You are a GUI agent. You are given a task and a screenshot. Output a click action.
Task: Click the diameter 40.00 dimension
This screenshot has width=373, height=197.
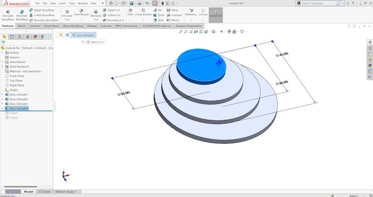[282, 54]
